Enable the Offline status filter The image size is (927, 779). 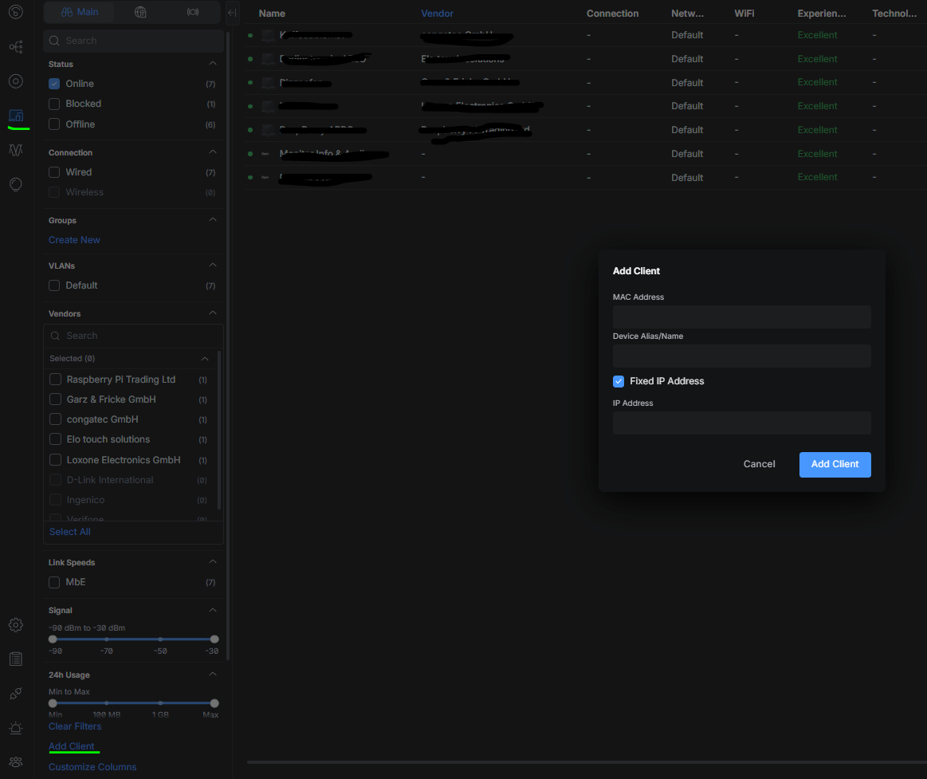pos(54,124)
